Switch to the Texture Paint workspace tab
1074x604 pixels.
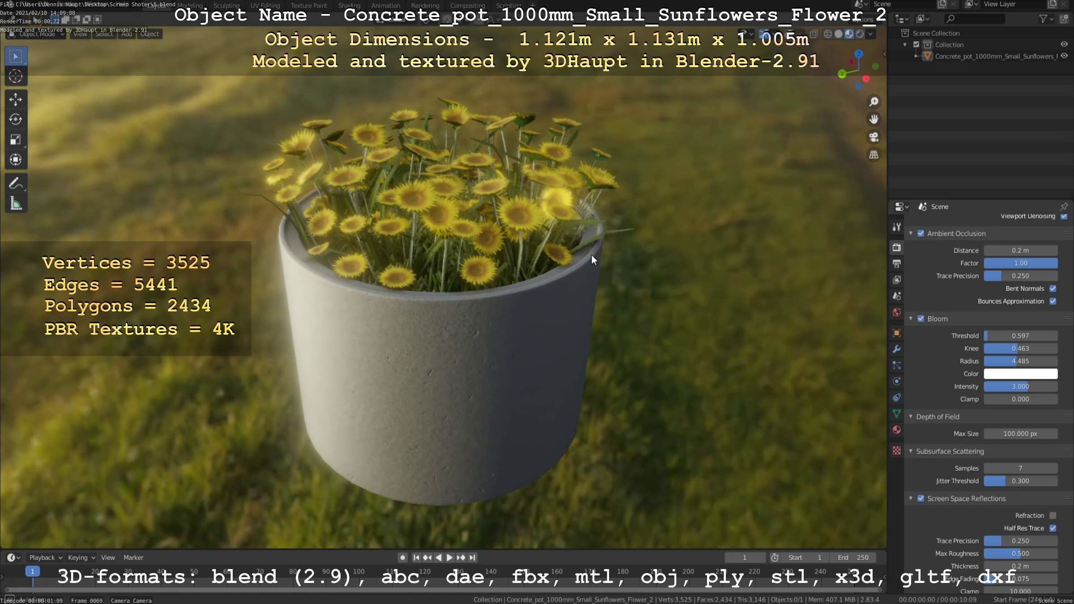point(309,5)
